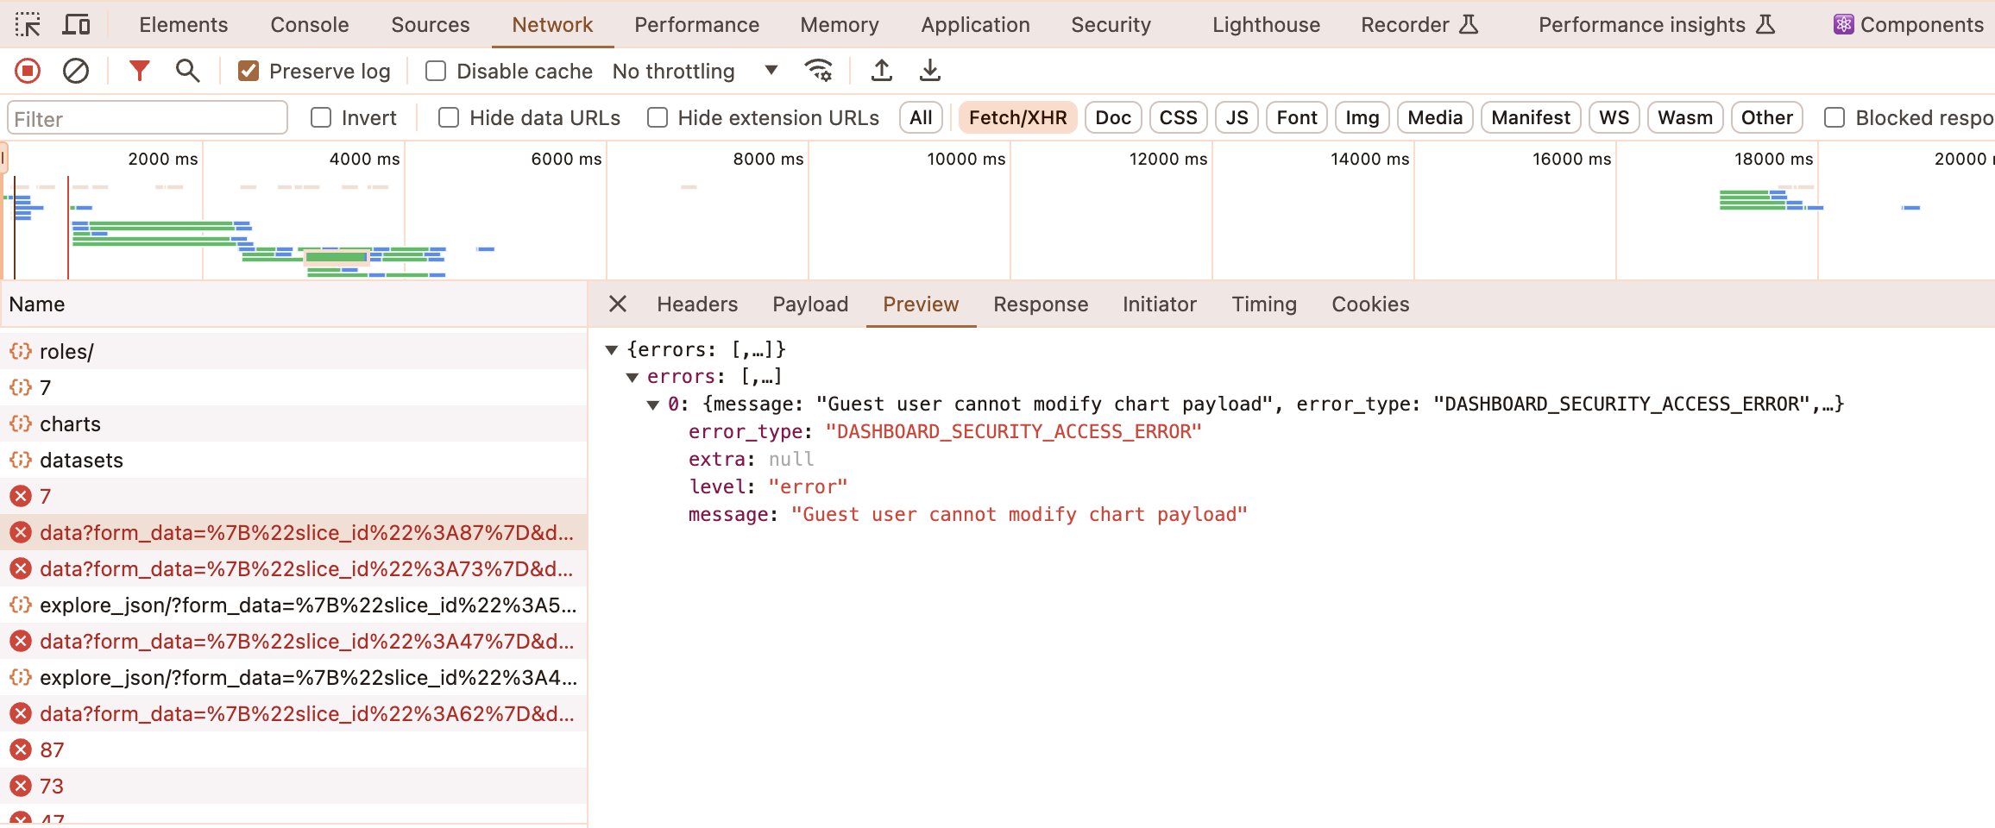Open the Application panel

coord(975,25)
